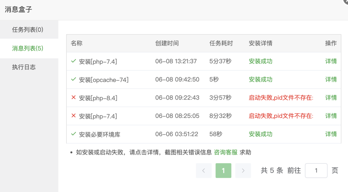Click the green checkmark next to 安装必要环境库
The image size is (348, 192).
pyautogui.click(x=73, y=134)
